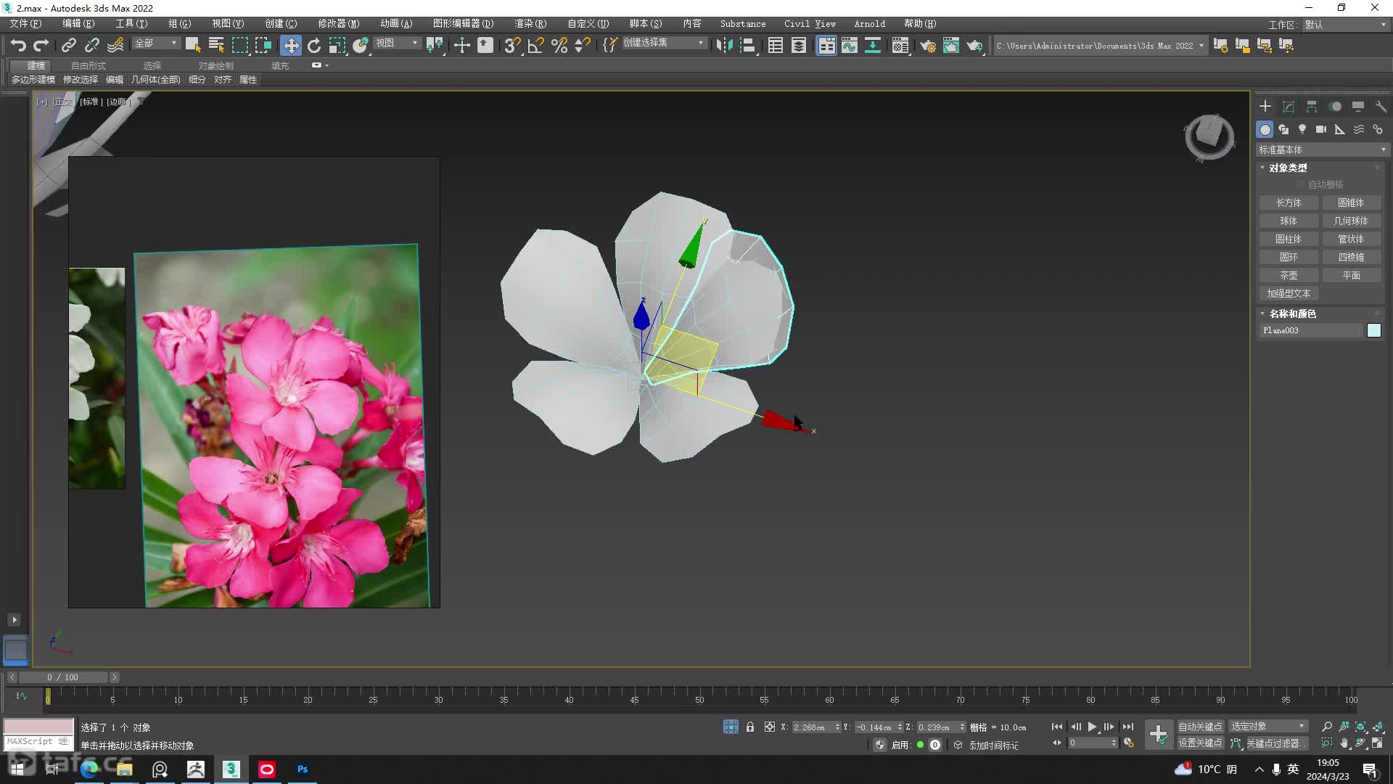The width and height of the screenshot is (1393, 784).
Task: Choose the Select and Move tool
Action: tap(290, 46)
